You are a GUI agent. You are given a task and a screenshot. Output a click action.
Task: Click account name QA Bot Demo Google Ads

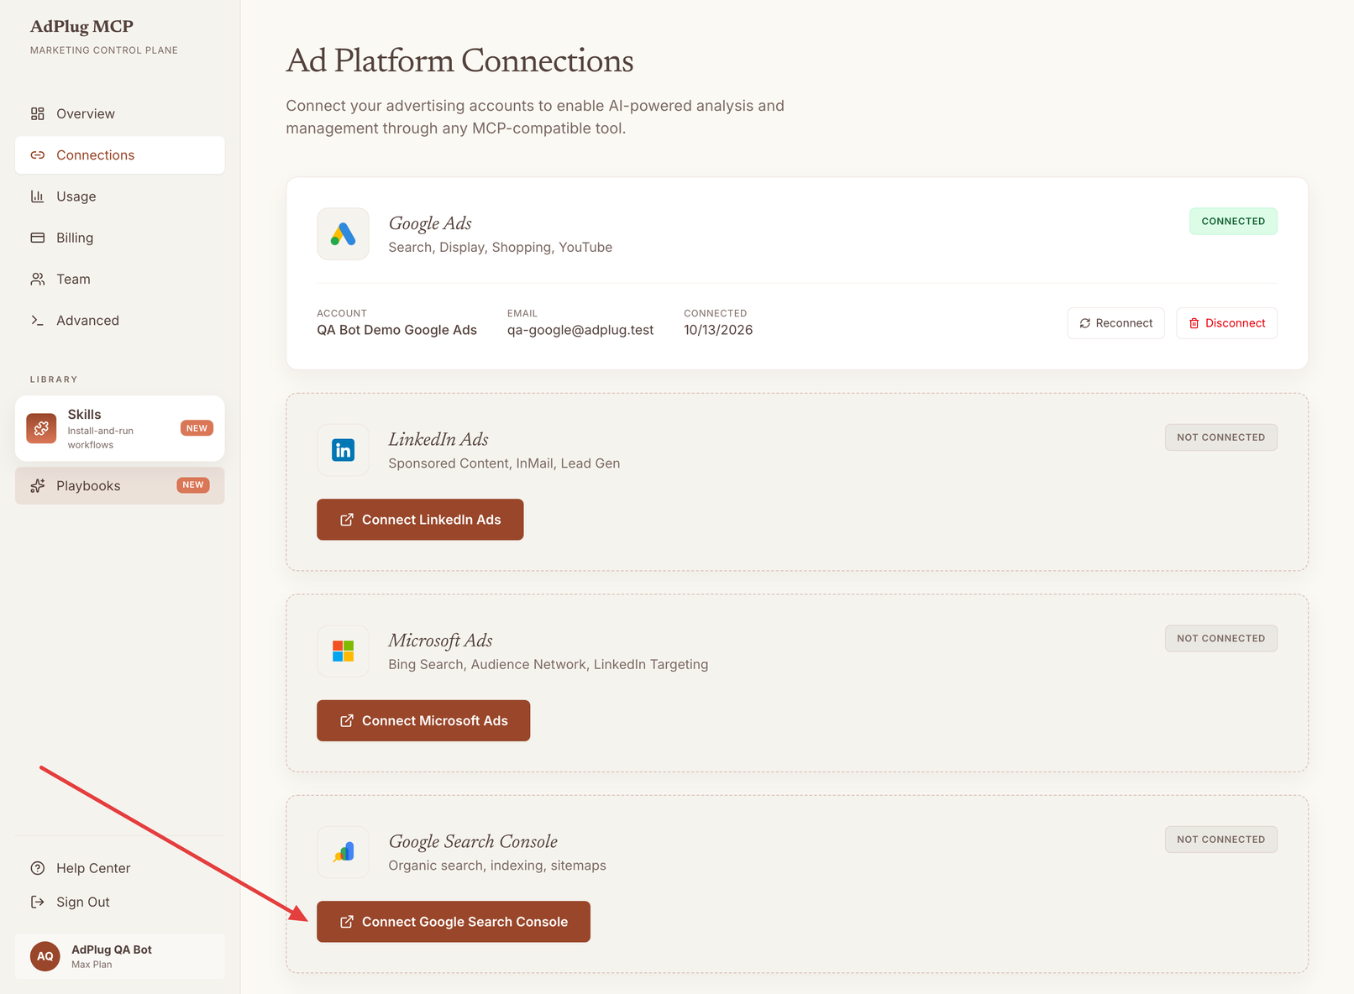[396, 330]
